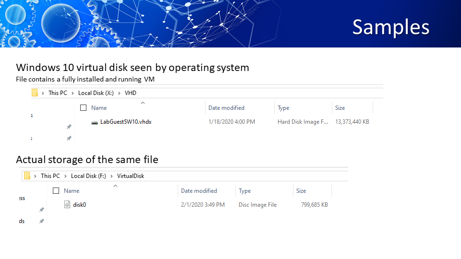Click the VirtualDisk breadcrumb
This screenshot has width=461, height=259.
coord(131,176)
